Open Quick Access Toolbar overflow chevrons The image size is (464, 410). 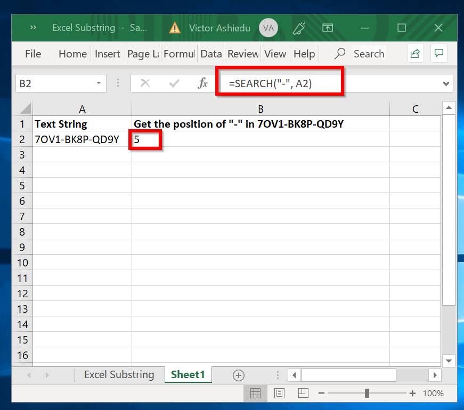tap(33, 28)
